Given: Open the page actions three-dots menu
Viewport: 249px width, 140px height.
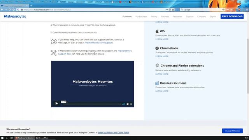Looking at the screenshot, I should [167, 10].
